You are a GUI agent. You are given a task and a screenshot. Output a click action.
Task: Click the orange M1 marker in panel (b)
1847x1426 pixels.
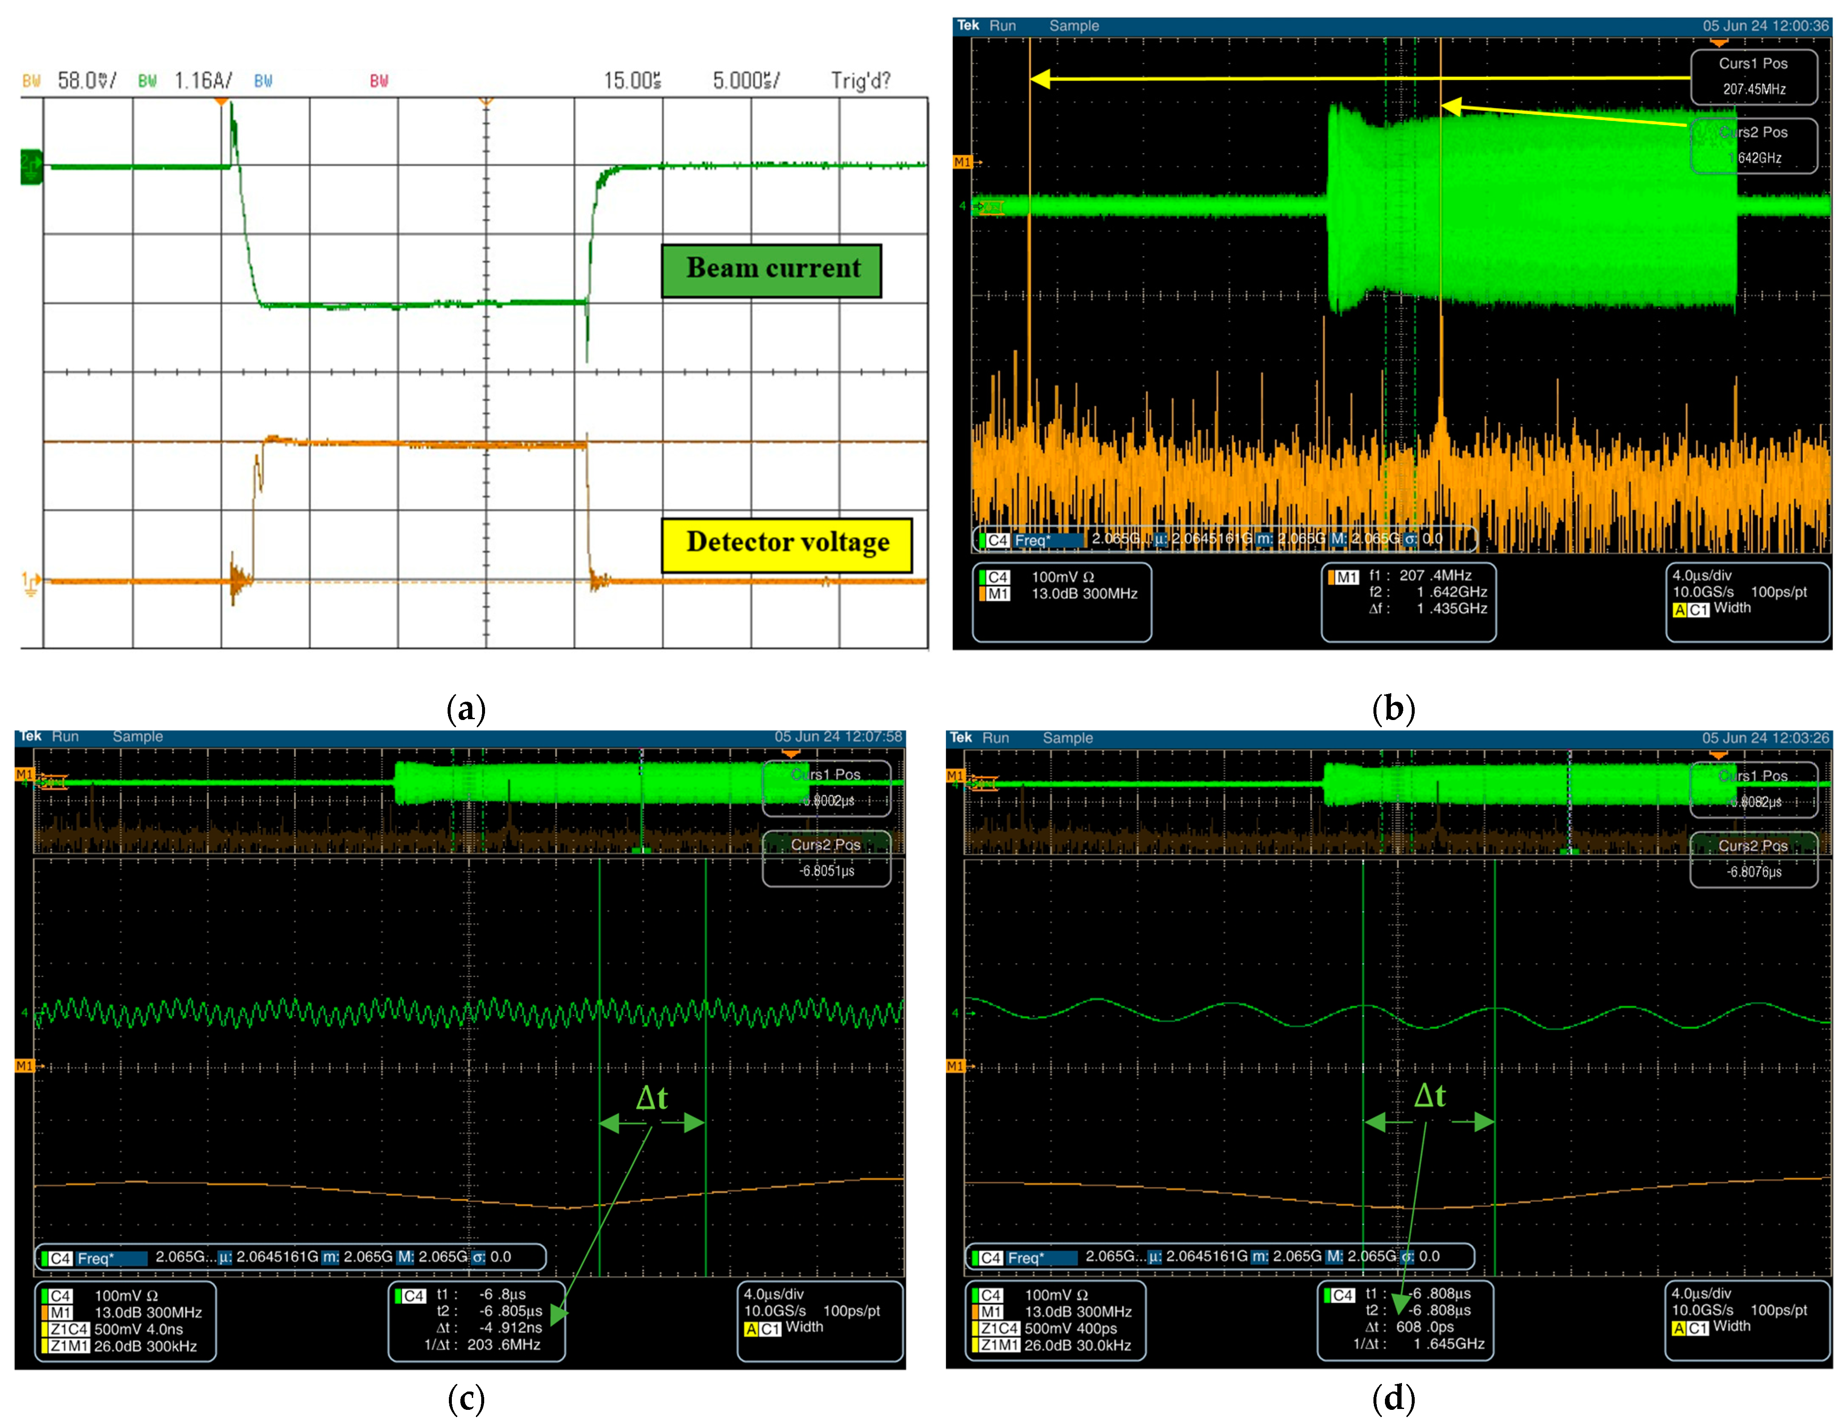962,163
